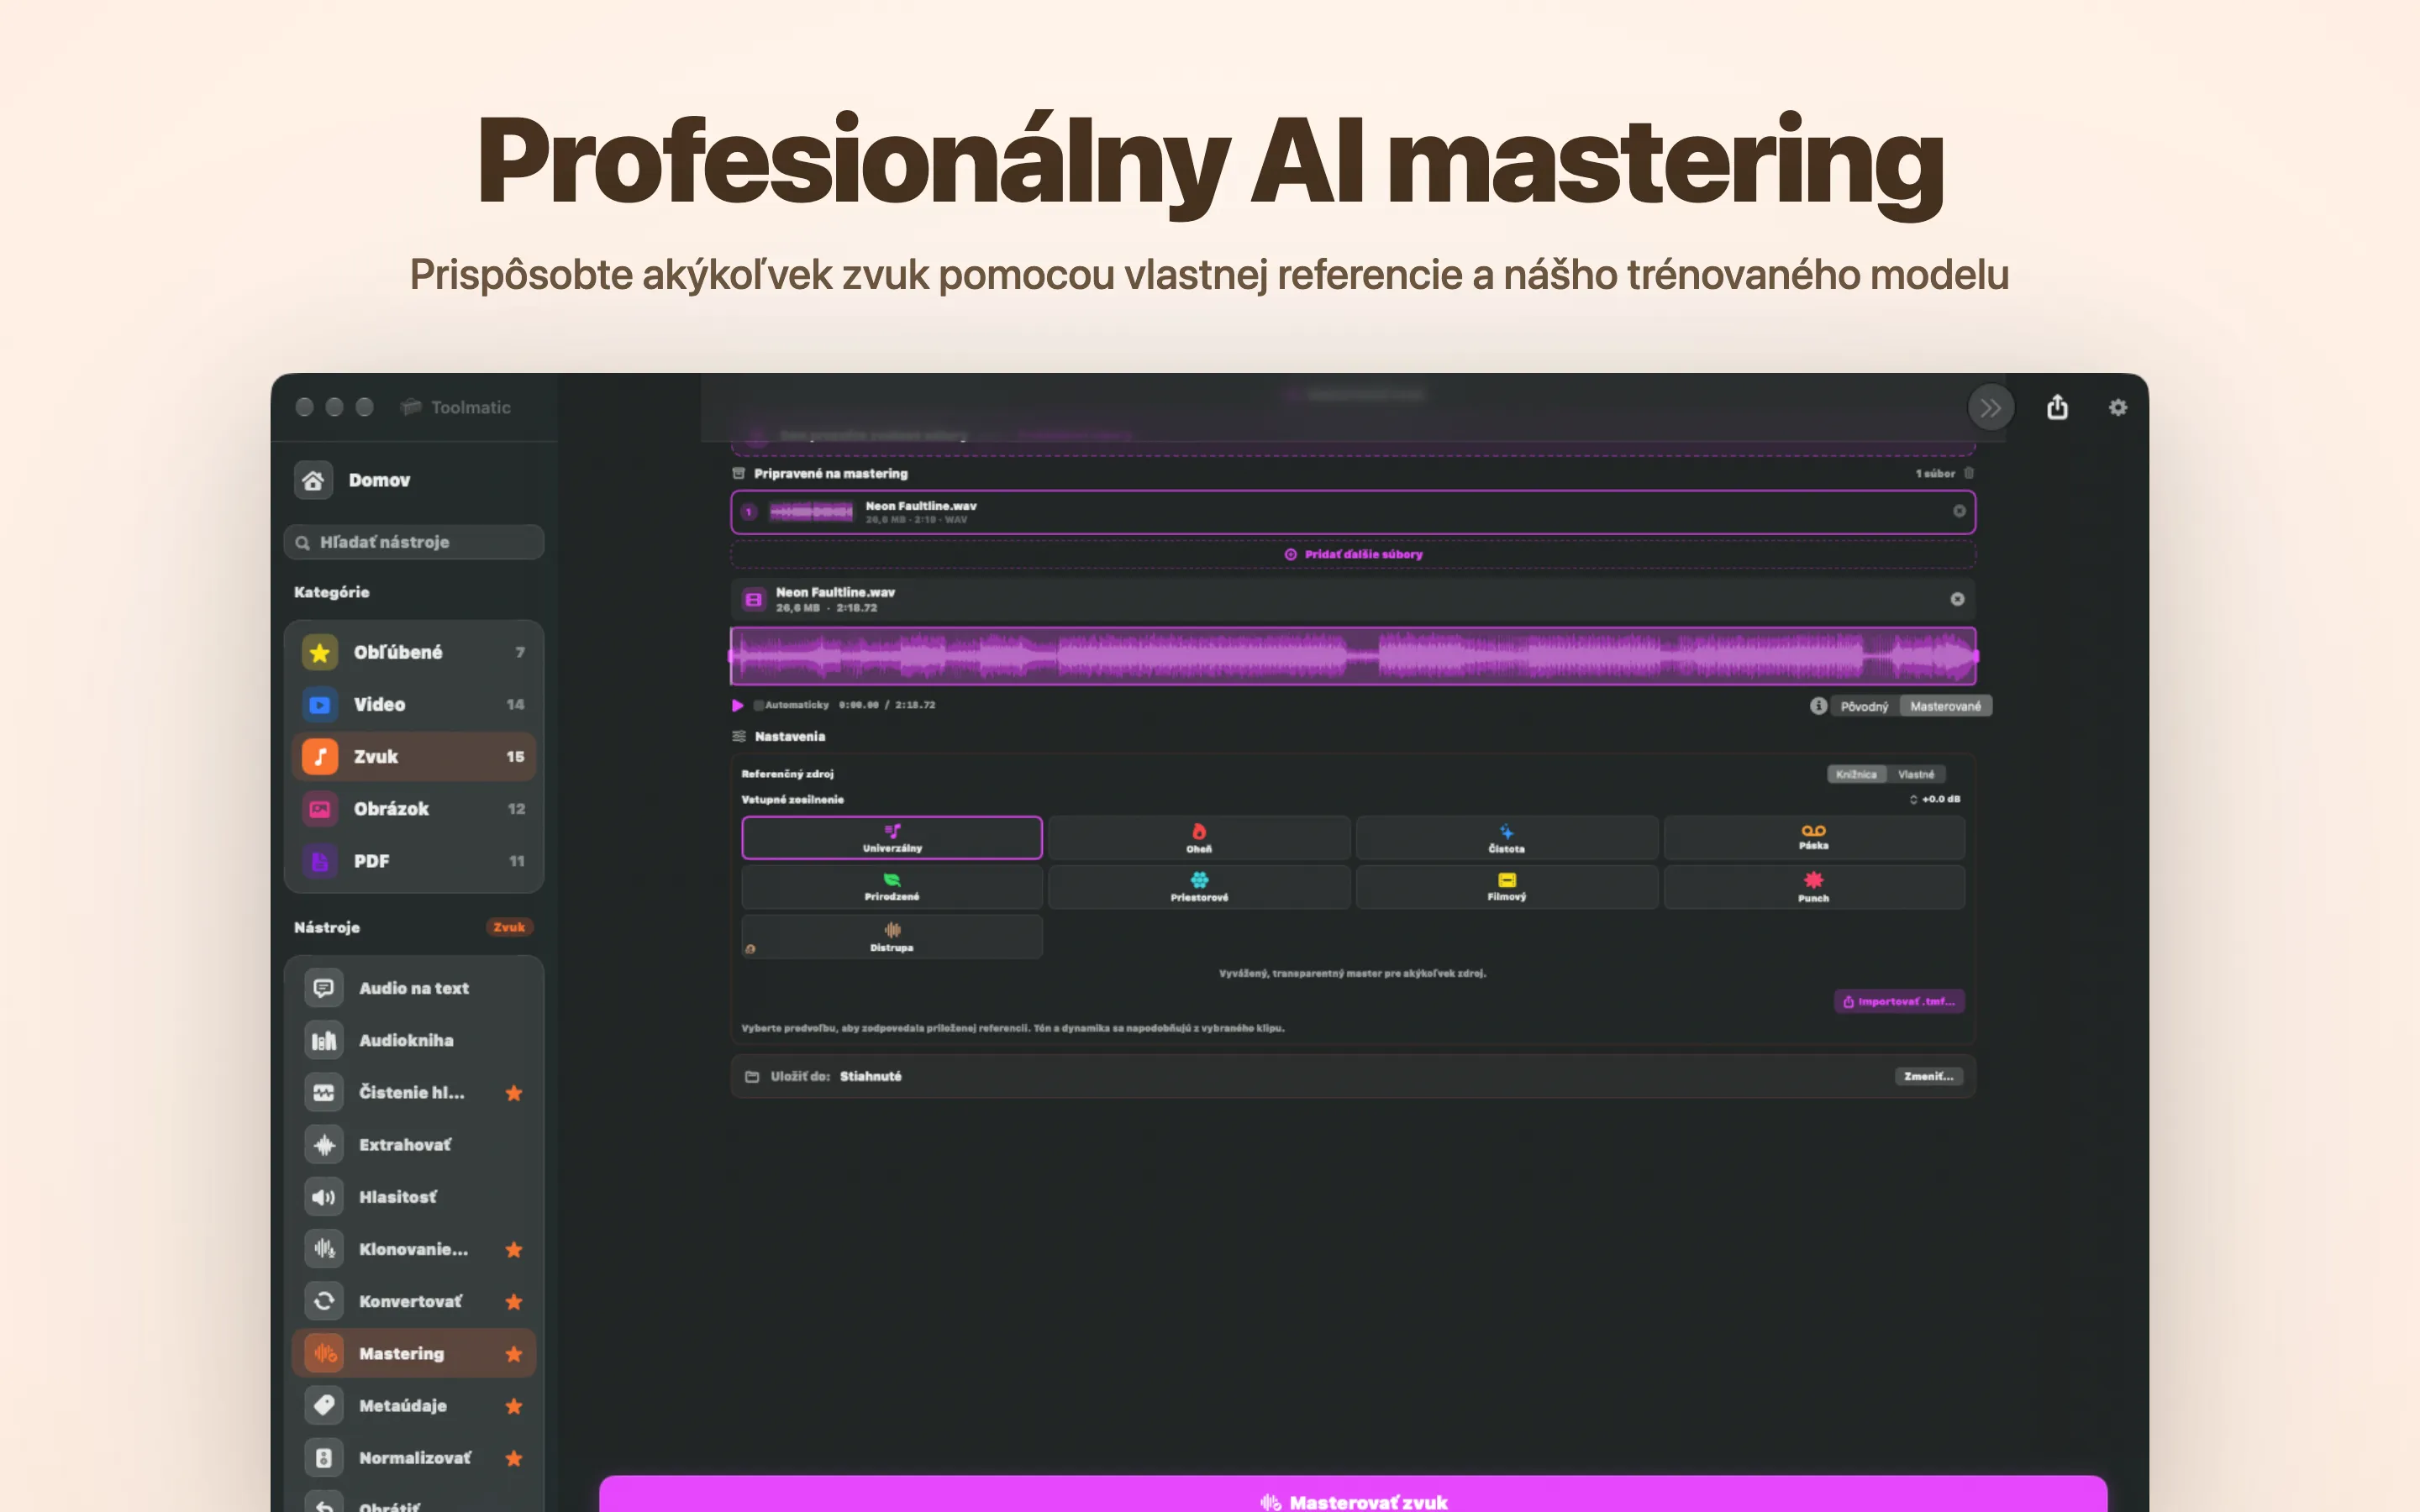Select the Obrázok category
This screenshot has width=2420, height=1512.
(x=414, y=809)
